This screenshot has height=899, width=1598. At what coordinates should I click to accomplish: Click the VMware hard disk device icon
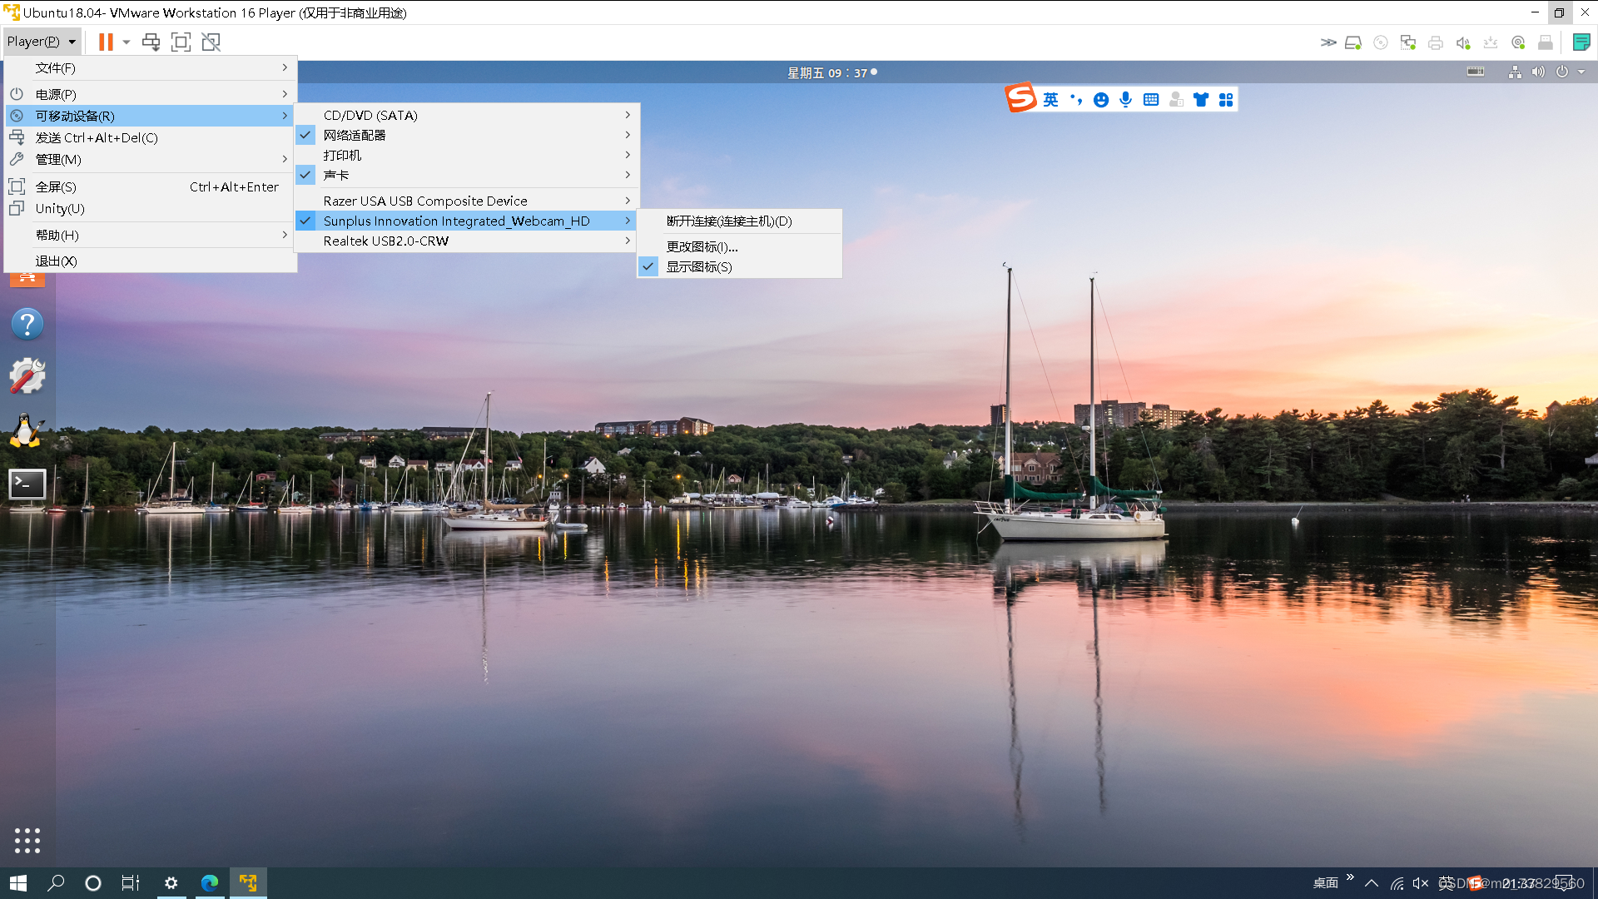point(1353,42)
